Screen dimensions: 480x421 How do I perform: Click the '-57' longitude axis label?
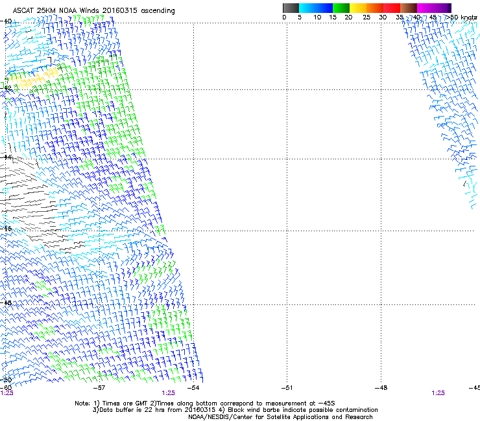point(99,388)
